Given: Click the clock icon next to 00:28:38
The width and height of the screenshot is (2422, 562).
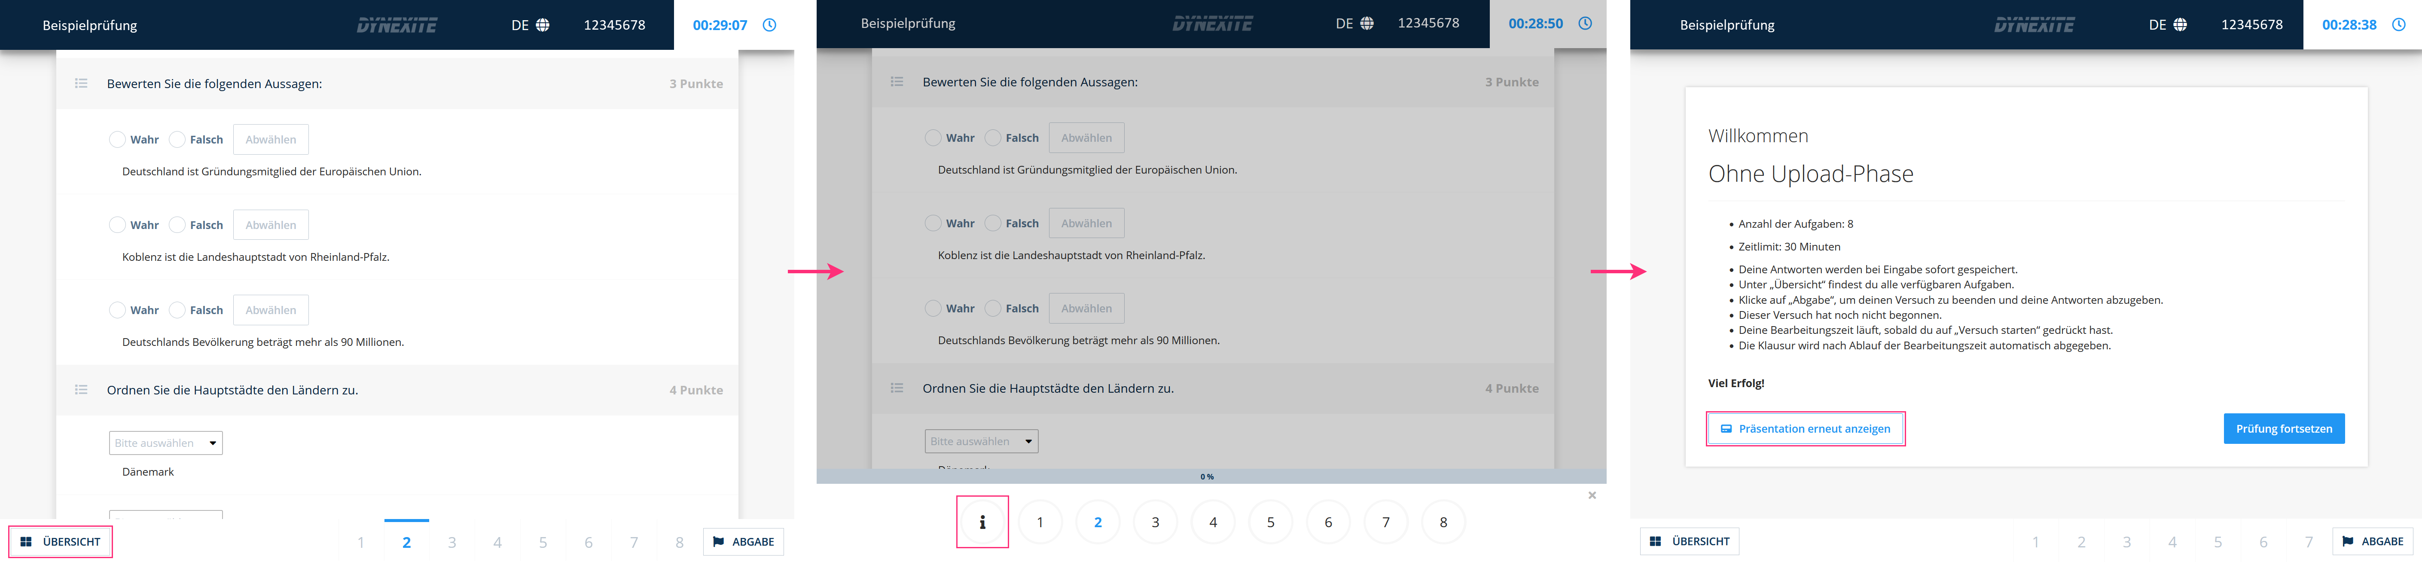Looking at the screenshot, I should 2398,25.
